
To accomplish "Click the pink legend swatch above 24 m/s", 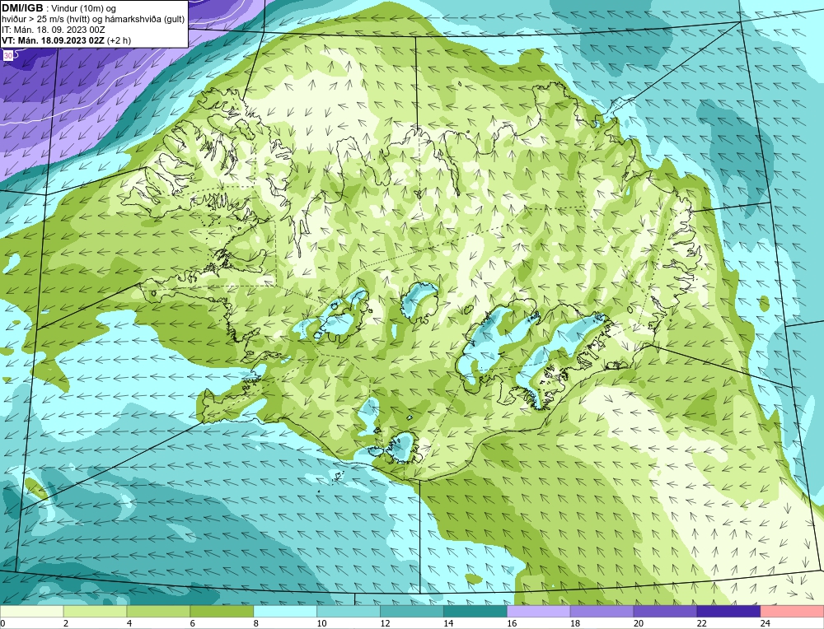I will tap(792, 612).
